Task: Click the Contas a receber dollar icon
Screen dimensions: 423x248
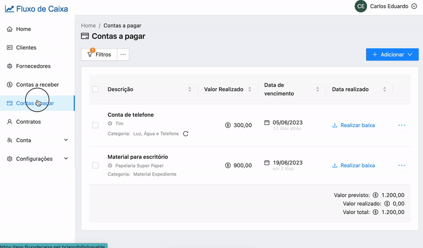Action: [x=10, y=85]
